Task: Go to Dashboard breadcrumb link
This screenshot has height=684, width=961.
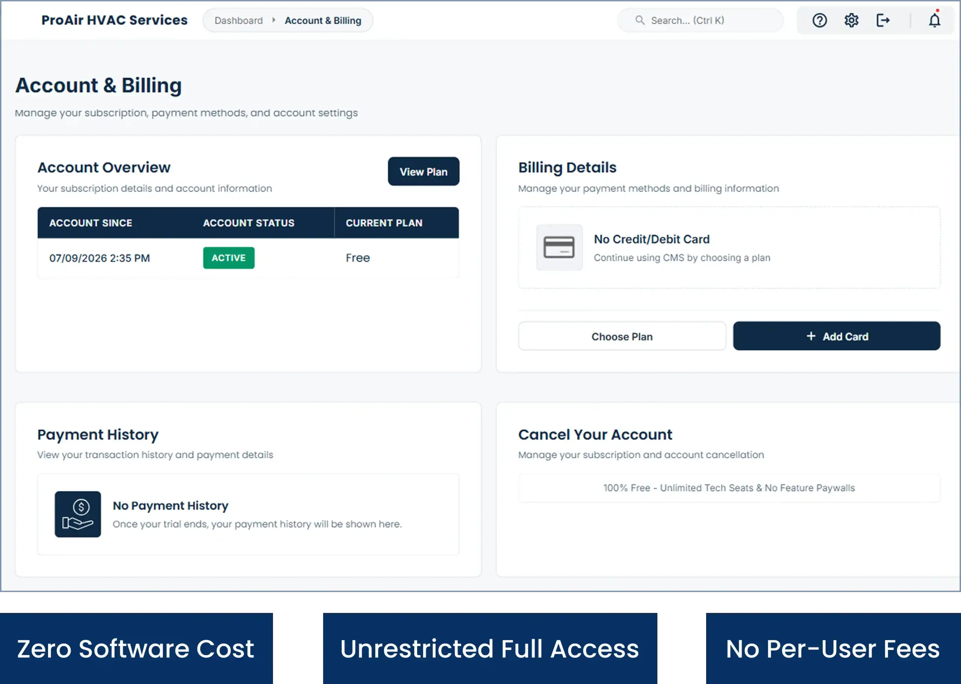Action: 238,20
